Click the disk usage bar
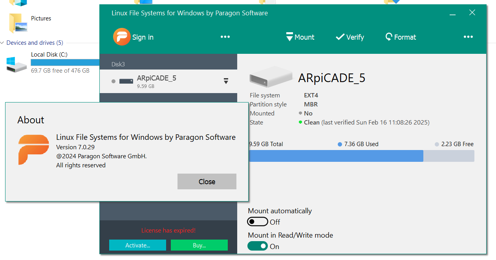The width and height of the screenshot is (496, 260). coord(362,156)
